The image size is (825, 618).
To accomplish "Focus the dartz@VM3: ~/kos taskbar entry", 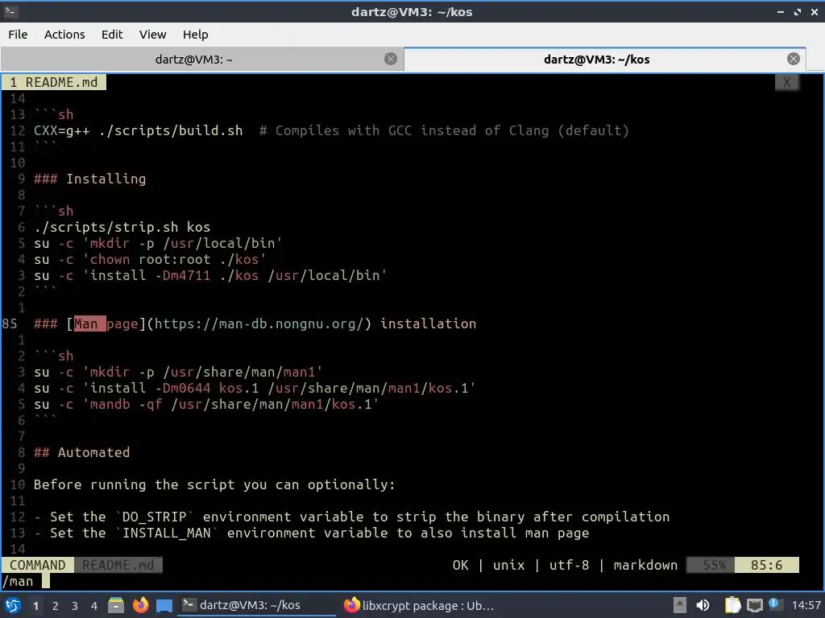I will point(256,605).
